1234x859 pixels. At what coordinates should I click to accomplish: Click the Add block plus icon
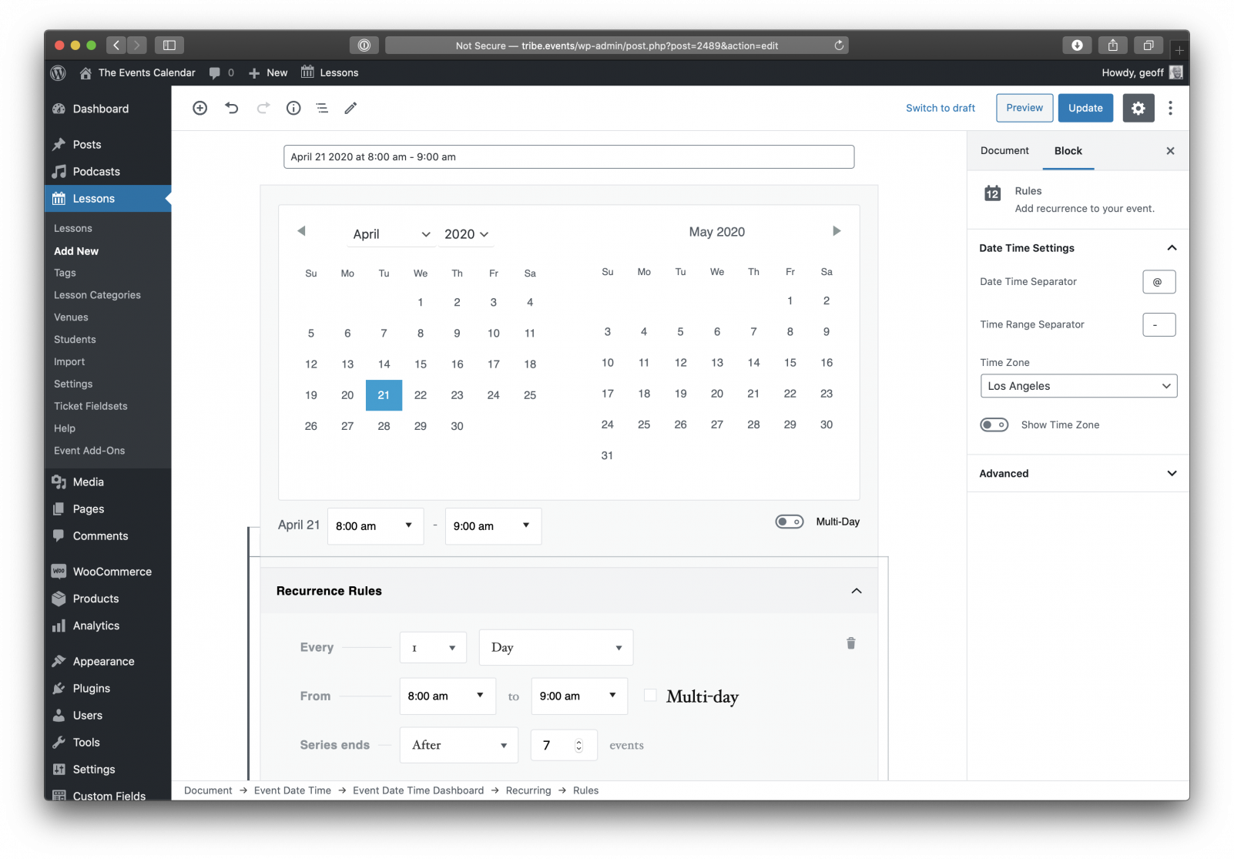[200, 108]
